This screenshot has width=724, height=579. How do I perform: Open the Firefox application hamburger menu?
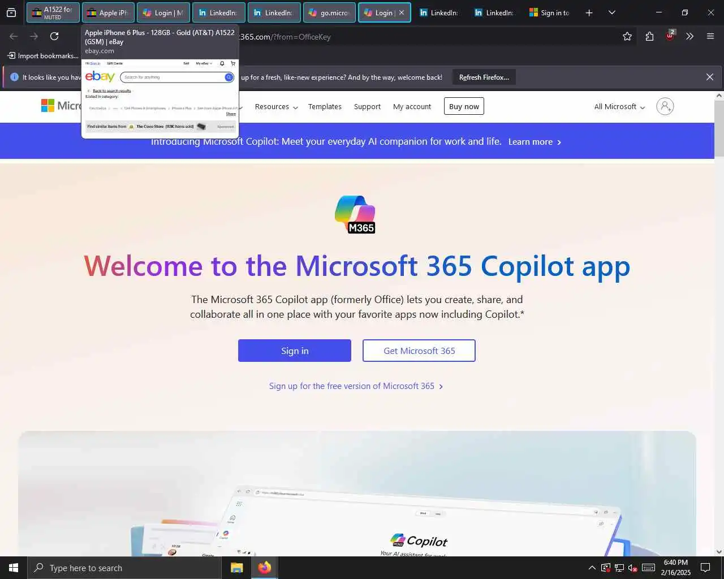710,36
